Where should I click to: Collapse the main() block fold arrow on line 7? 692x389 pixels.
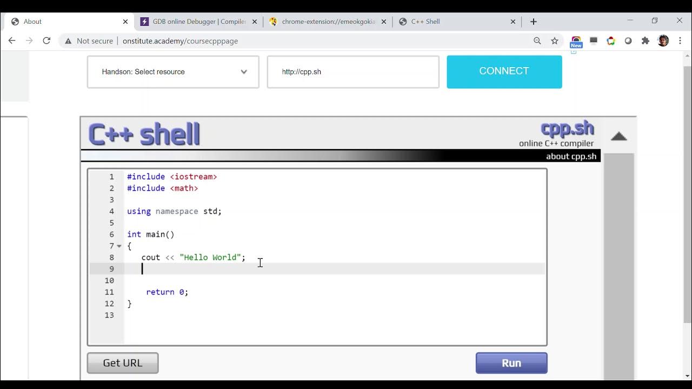point(119,246)
